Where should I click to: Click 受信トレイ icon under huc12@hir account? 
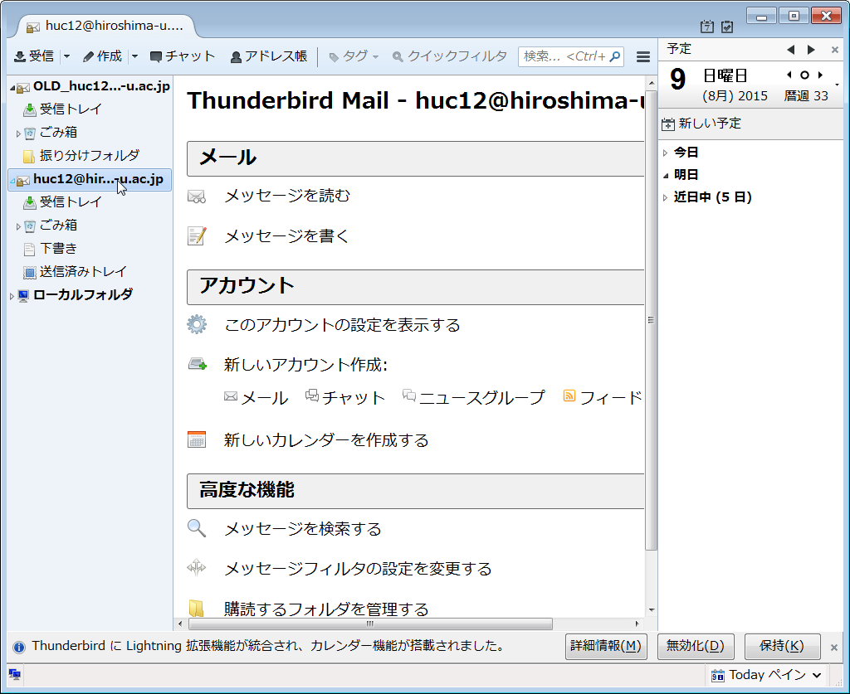pyautogui.click(x=29, y=202)
